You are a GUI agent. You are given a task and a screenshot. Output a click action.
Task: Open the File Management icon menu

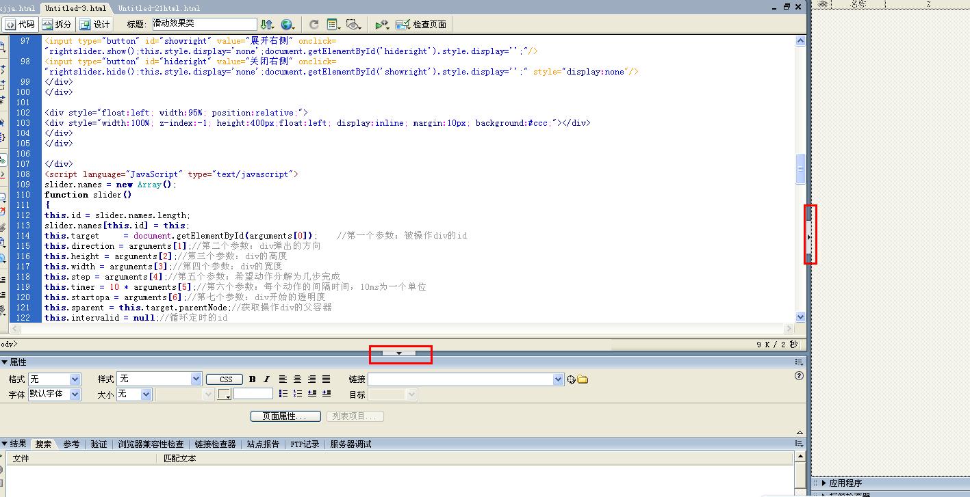(x=268, y=25)
